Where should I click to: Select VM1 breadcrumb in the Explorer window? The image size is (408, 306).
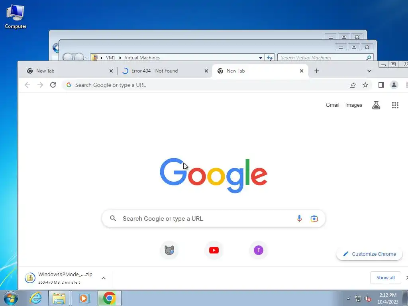point(110,57)
